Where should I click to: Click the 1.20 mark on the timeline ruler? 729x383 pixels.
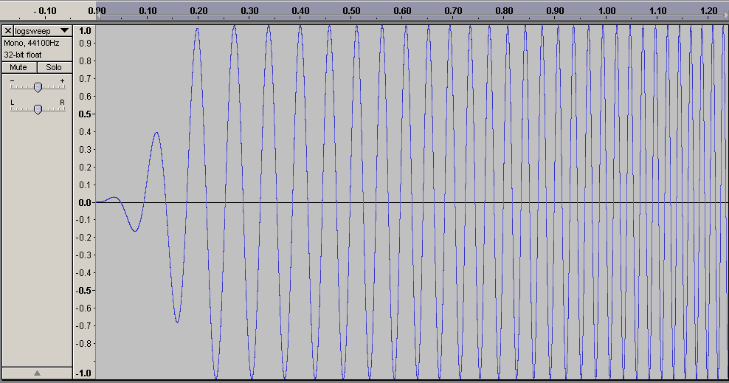[x=708, y=10]
